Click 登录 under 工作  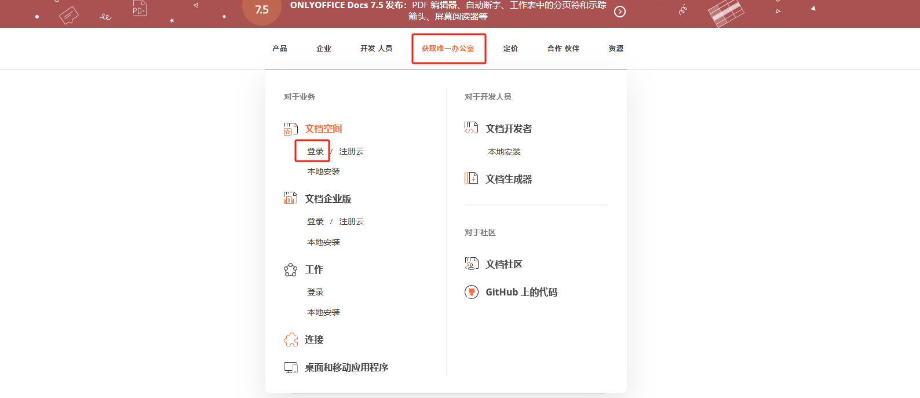coord(315,292)
